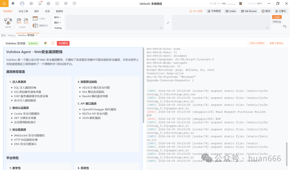Viewport: 290px width, 170px height.
Task: Copy the right codec output box content
Action: click(267, 28)
